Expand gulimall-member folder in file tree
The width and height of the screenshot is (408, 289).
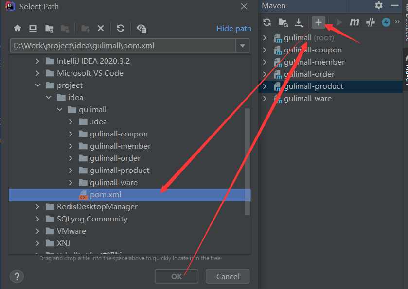(71, 146)
